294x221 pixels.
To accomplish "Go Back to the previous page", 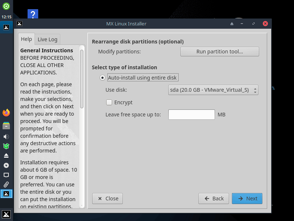I will point(214,199).
